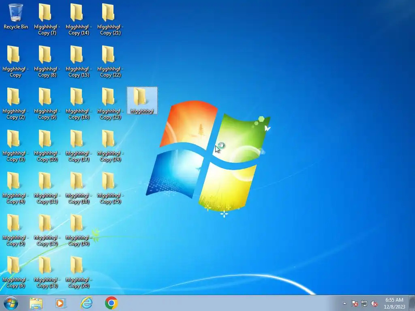The width and height of the screenshot is (415, 311).
Task: Open the Windows Start menu
Action: tap(11, 303)
